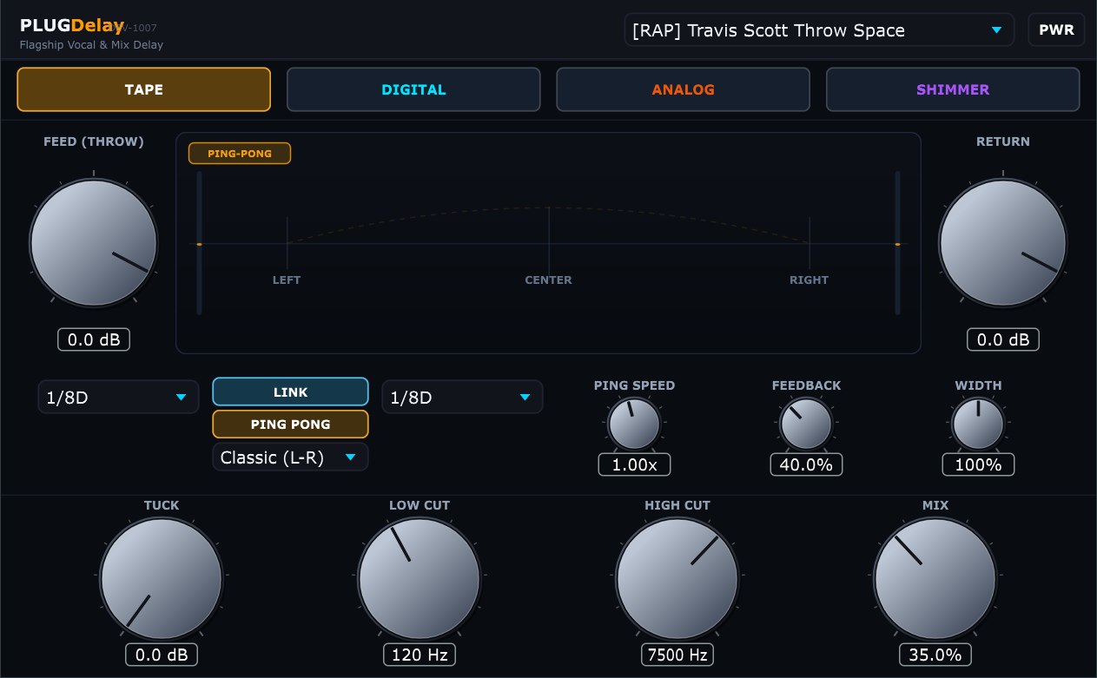Click the left level meter in display

tap(199, 243)
